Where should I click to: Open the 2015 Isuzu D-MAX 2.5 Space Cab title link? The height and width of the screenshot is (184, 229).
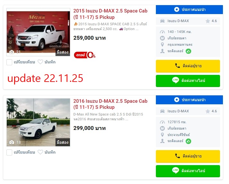[x=110, y=14]
